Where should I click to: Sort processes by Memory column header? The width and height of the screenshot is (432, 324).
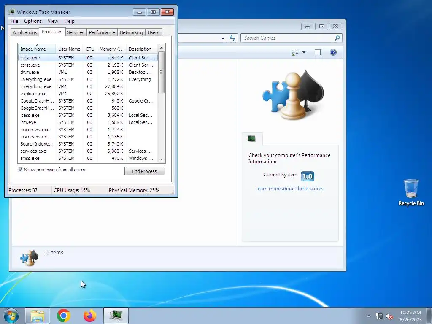coord(111,49)
